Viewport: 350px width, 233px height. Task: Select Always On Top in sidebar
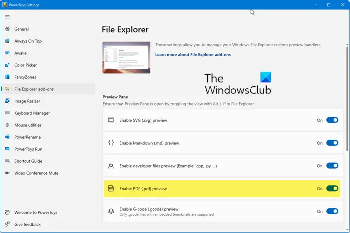coord(48,41)
